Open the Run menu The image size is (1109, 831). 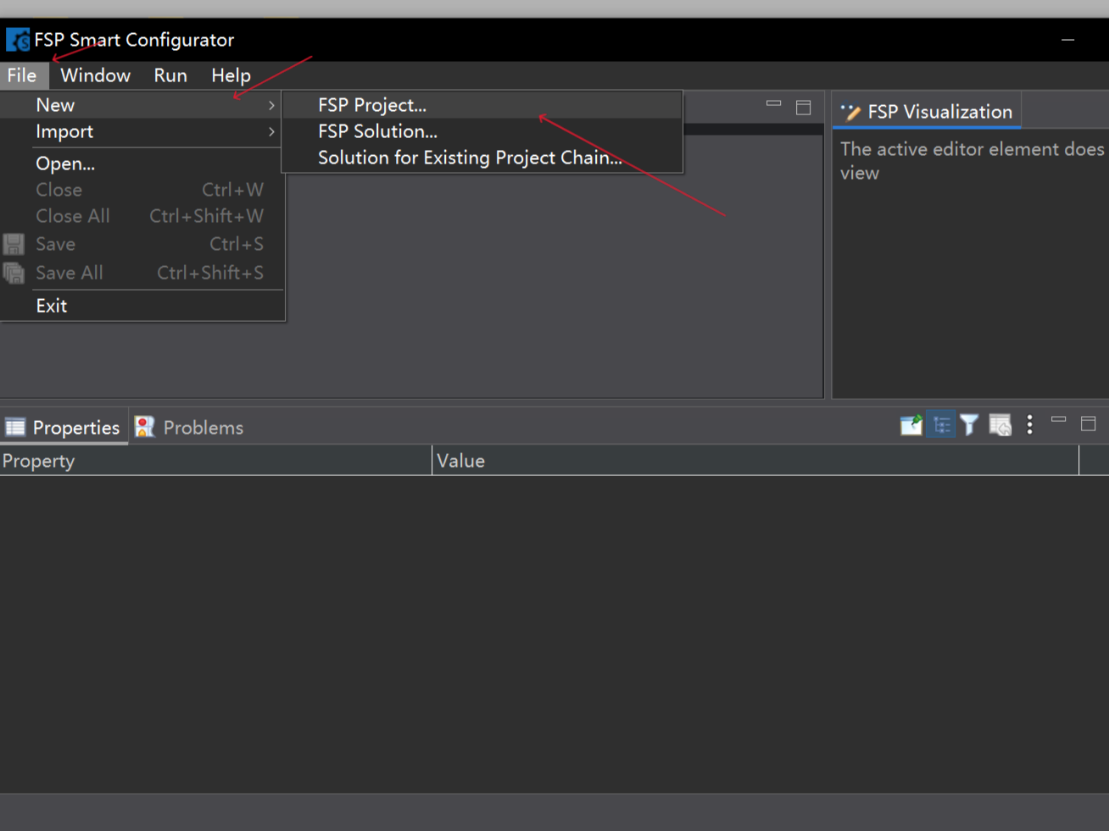(x=170, y=75)
